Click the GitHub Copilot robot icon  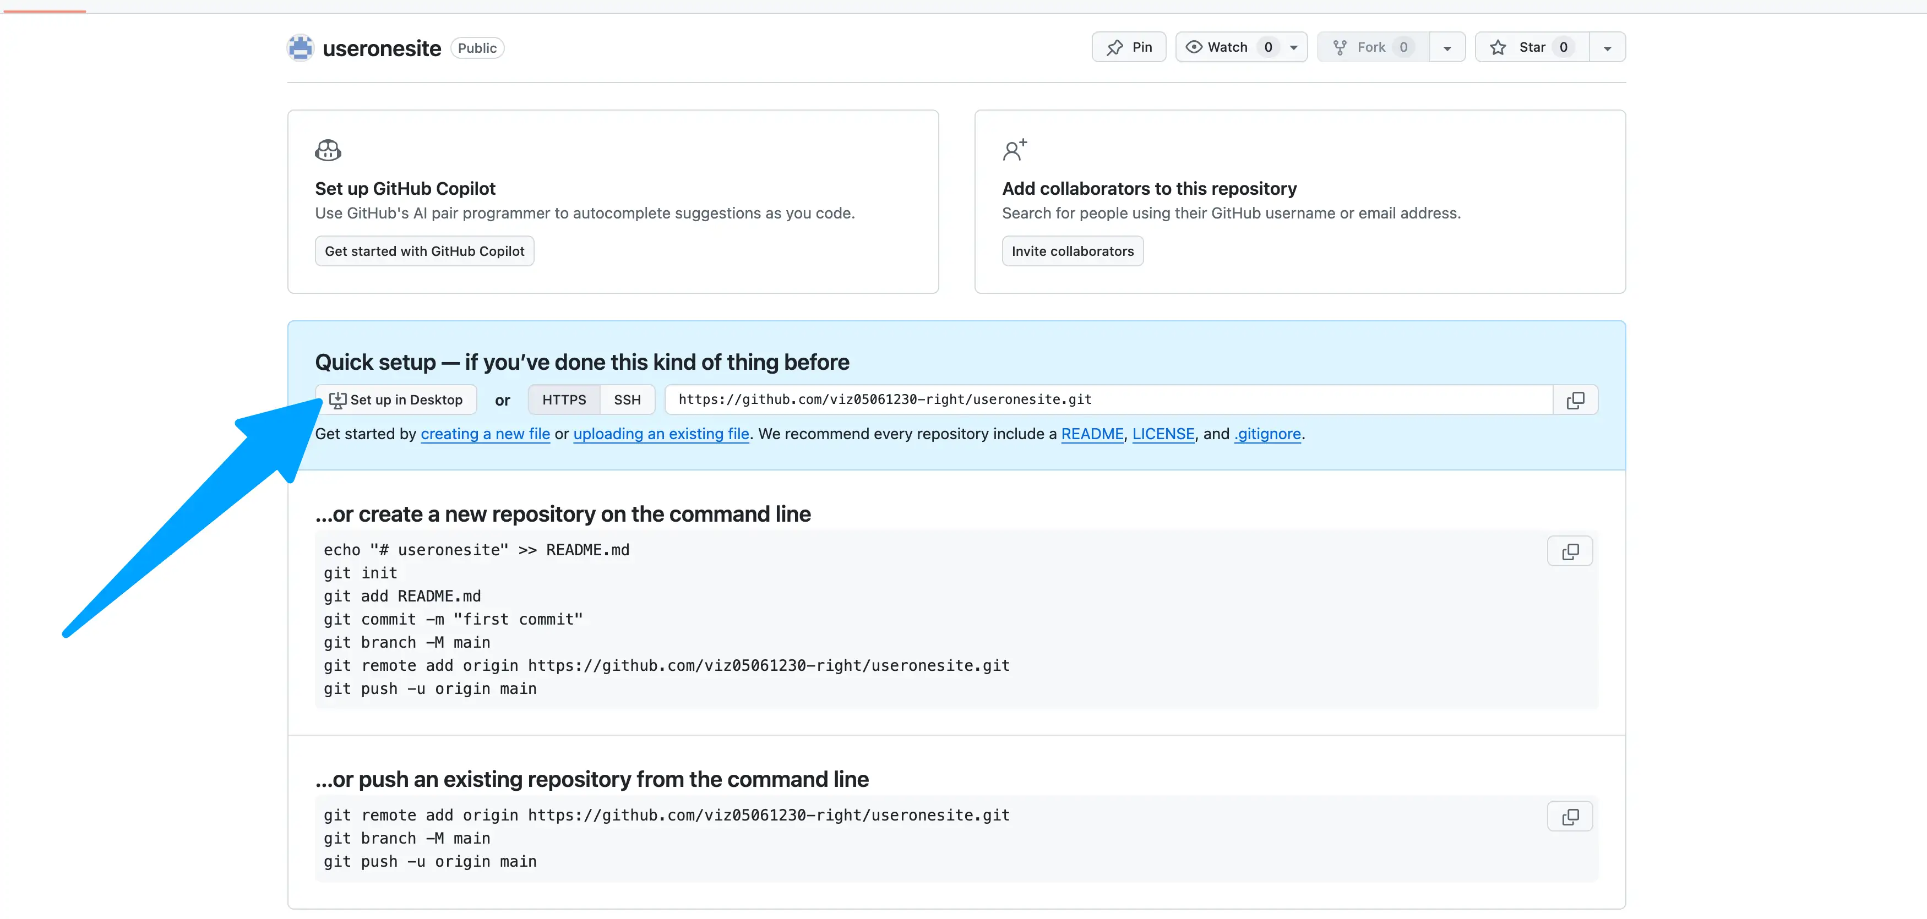[328, 150]
